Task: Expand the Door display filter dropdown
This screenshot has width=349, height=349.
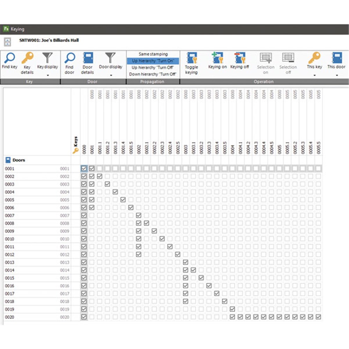Action: pyautogui.click(x=111, y=75)
